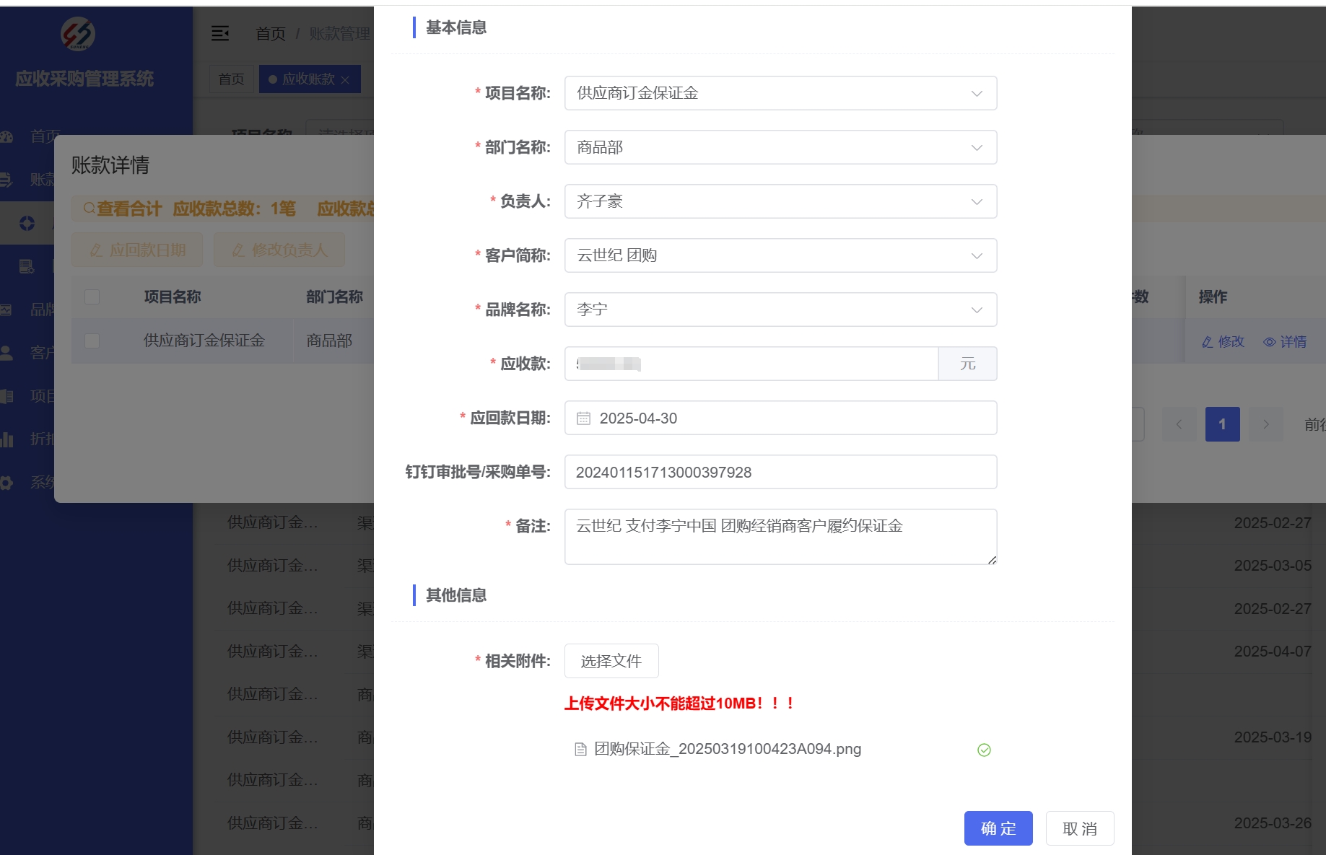Click the file icon beside 团购保证金 attachment
The height and width of the screenshot is (855, 1326).
coord(580,750)
